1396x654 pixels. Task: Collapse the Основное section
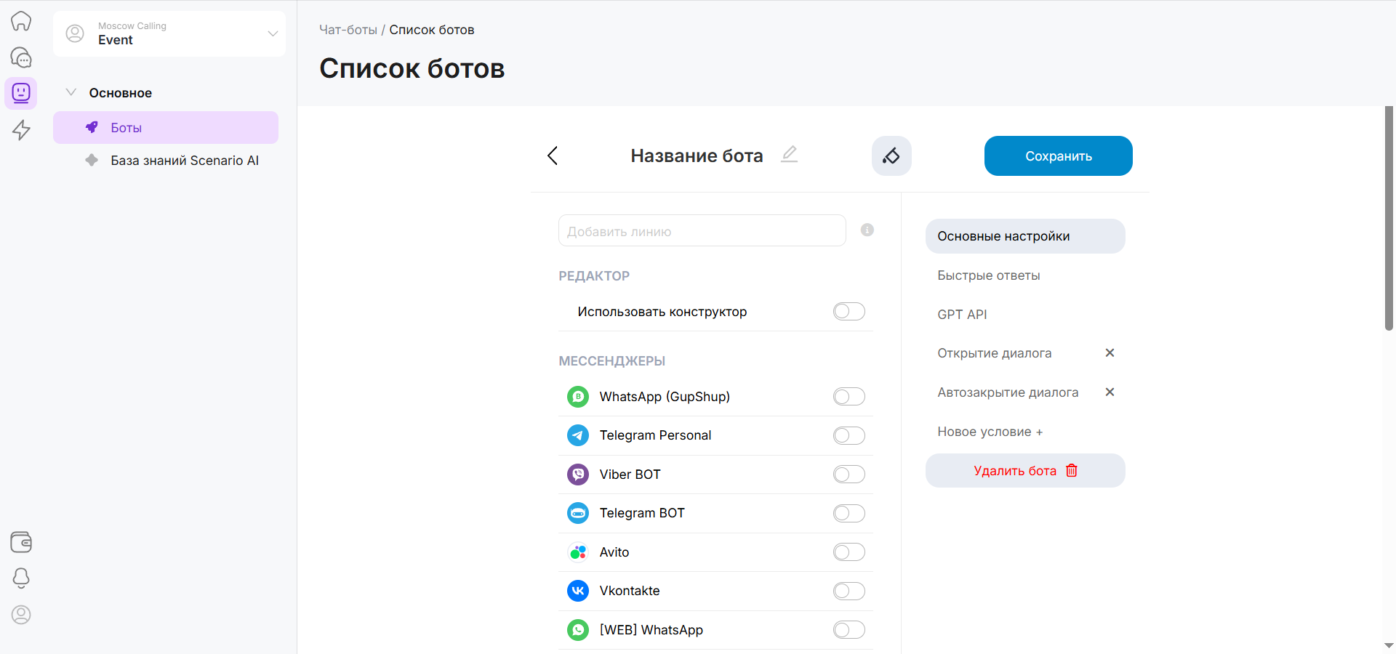(x=71, y=92)
